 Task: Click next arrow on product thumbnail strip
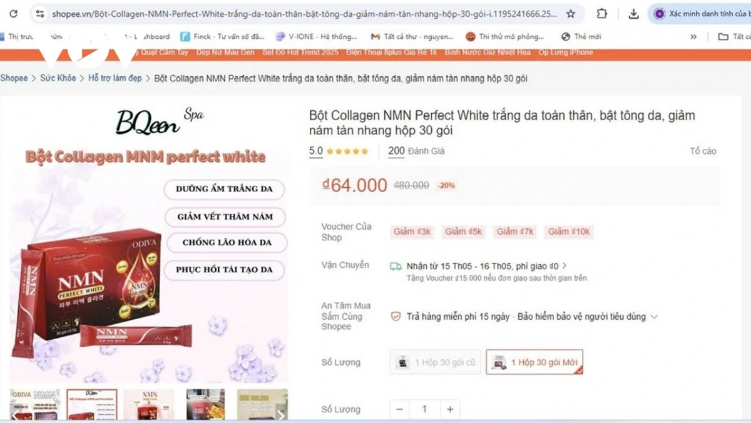tap(281, 414)
